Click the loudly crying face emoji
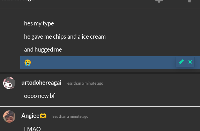 [28, 62]
